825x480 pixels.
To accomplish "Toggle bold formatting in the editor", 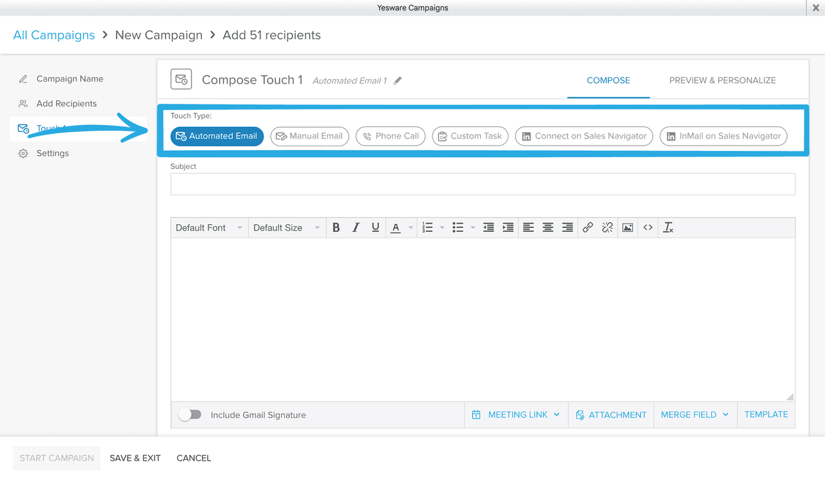I will coord(336,227).
